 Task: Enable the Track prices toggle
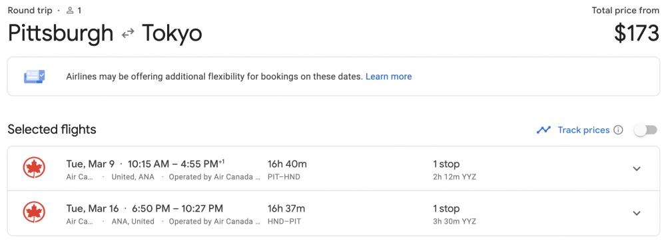(645, 130)
